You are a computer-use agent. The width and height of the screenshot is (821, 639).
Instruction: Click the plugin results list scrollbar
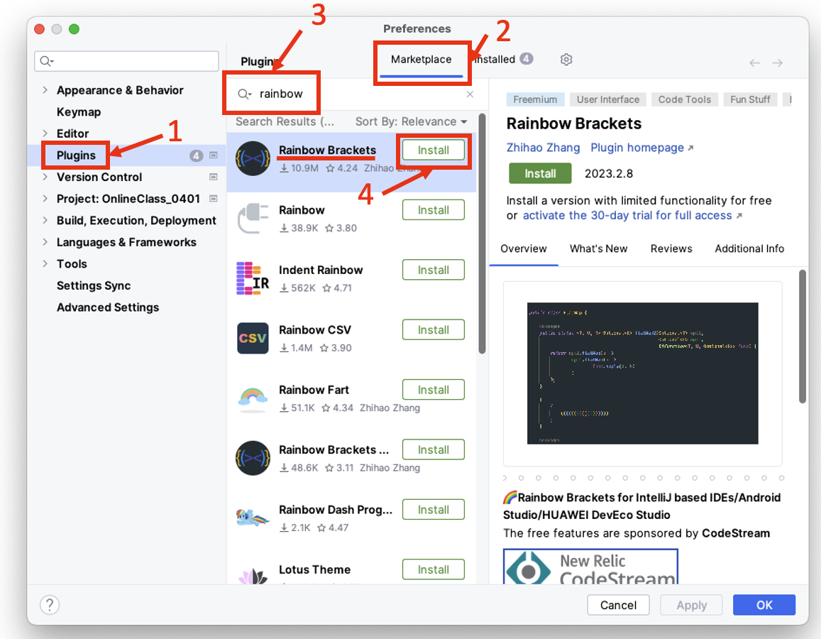tap(483, 234)
